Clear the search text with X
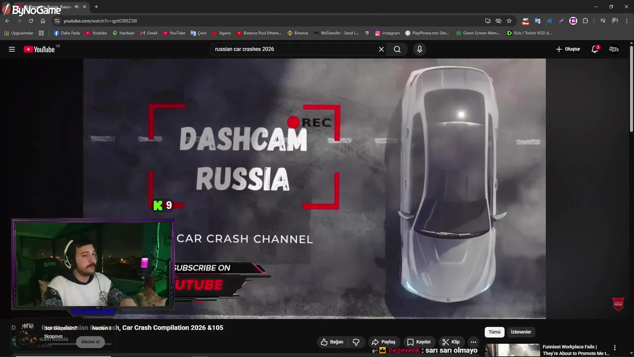 tap(381, 49)
